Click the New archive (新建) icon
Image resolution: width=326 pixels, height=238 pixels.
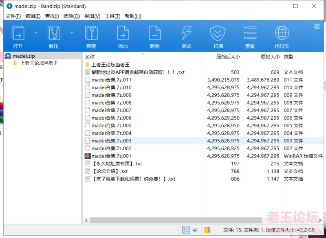tap(91, 33)
